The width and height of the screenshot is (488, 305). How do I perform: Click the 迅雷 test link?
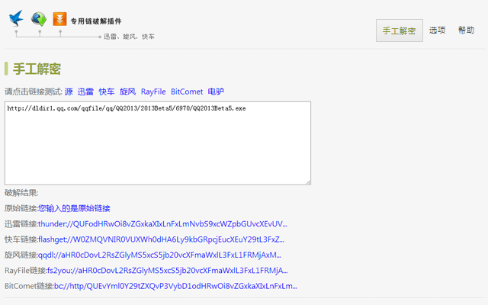(x=85, y=91)
